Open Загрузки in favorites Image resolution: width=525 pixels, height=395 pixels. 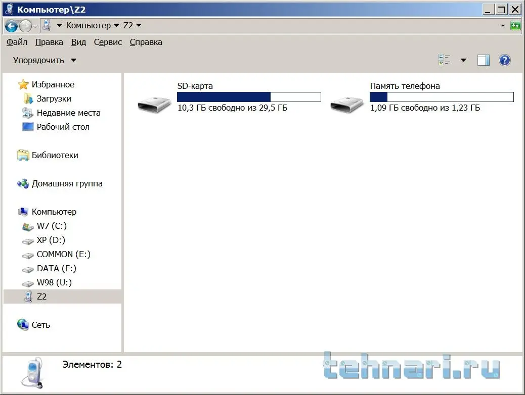[x=54, y=98]
